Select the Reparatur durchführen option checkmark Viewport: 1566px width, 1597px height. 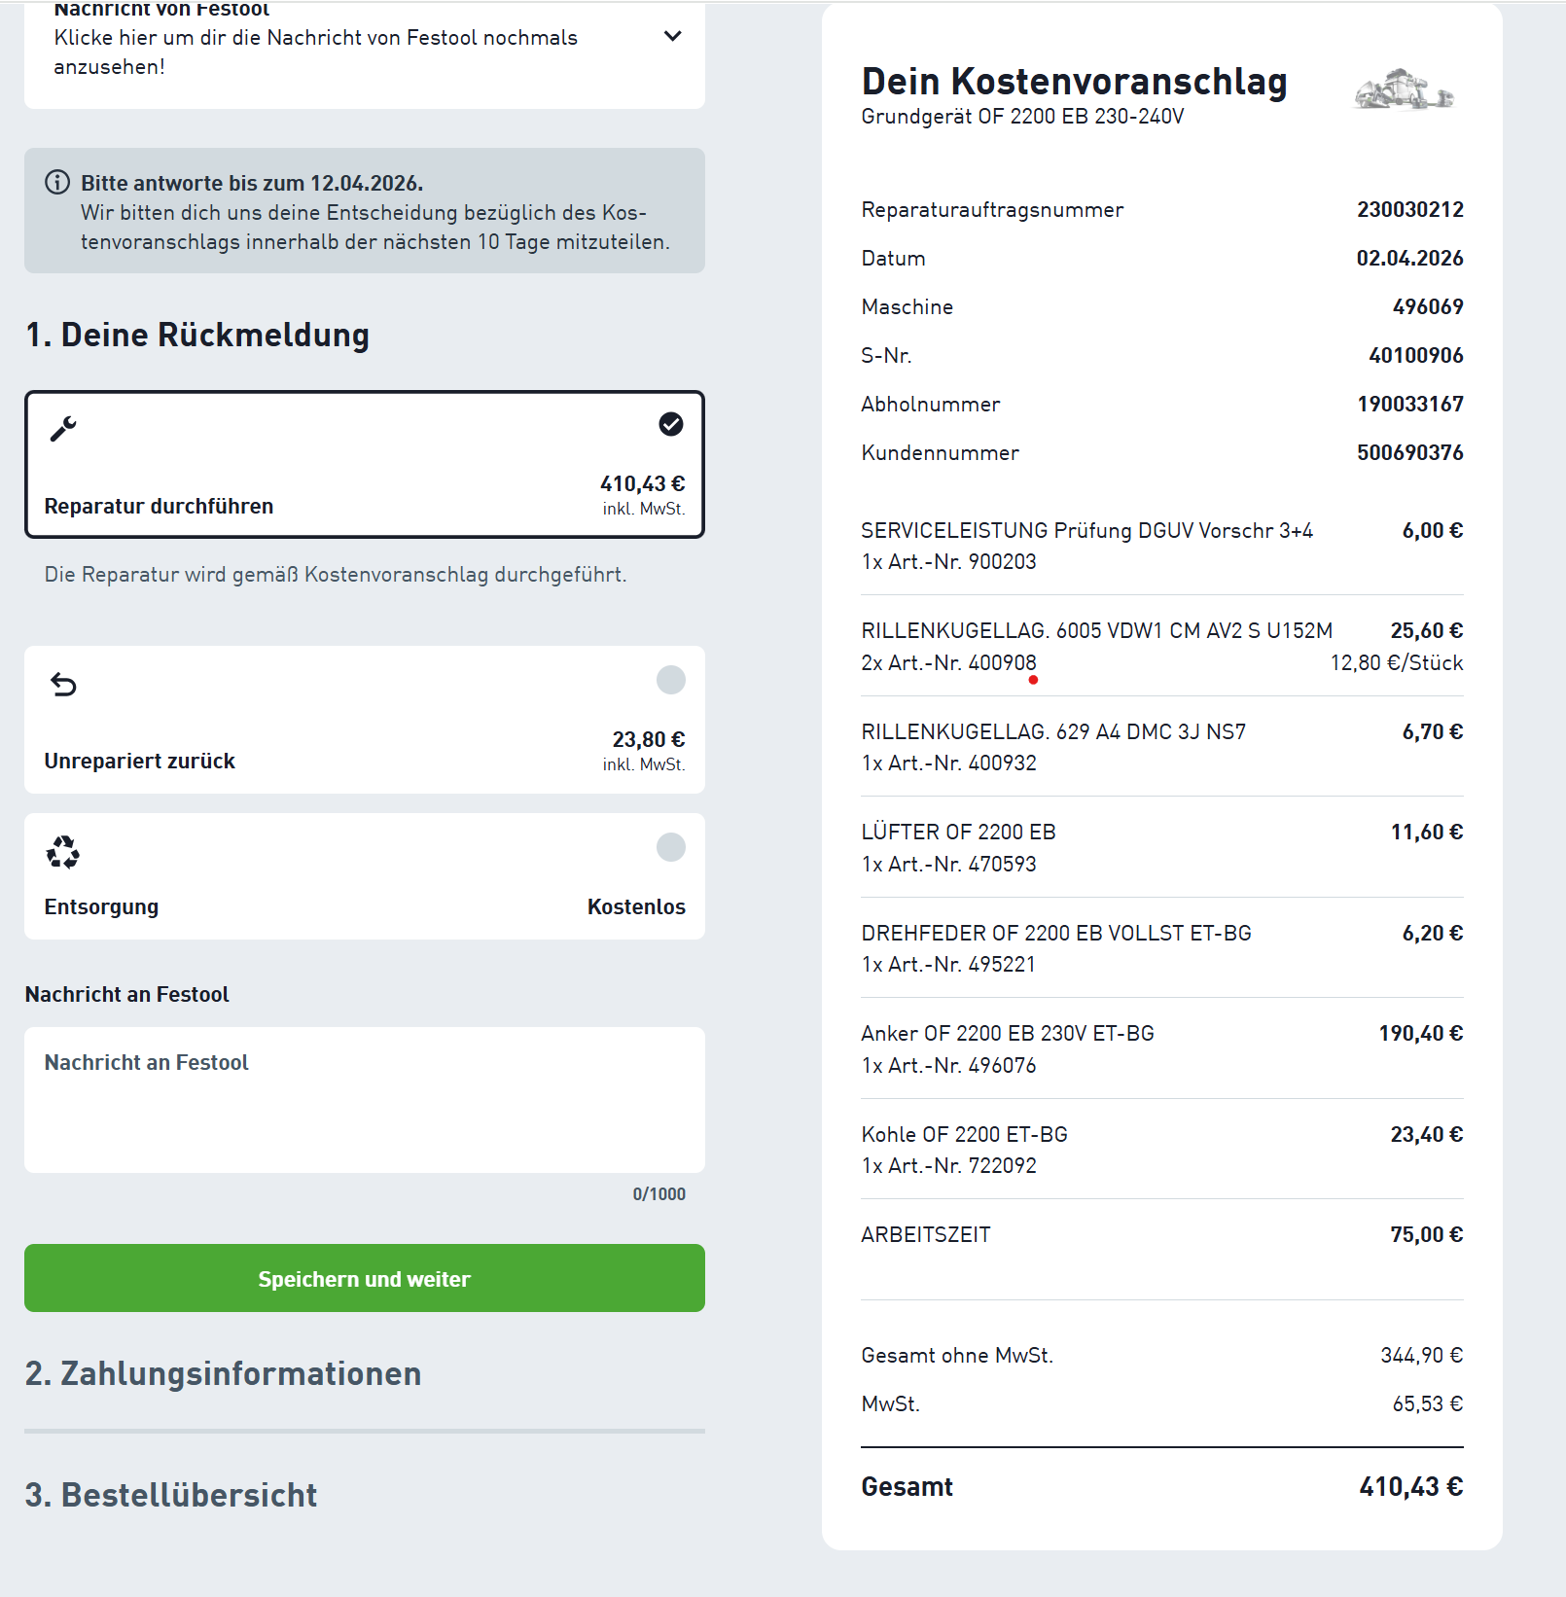click(x=671, y=424)
